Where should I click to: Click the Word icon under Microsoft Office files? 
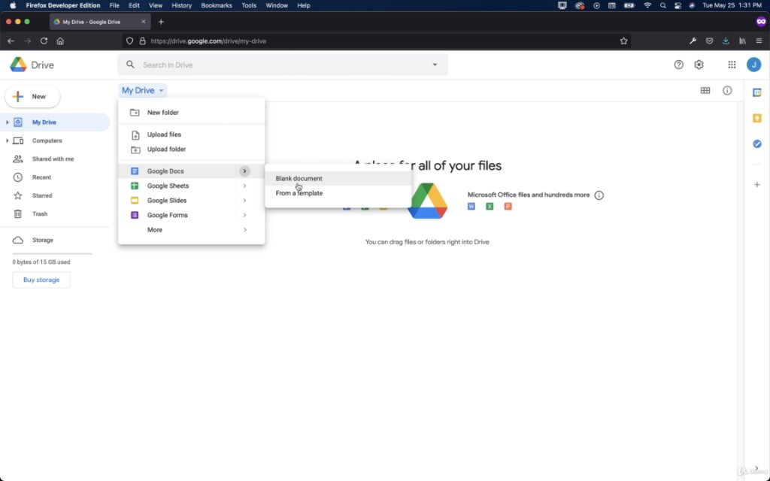(471, 207)
